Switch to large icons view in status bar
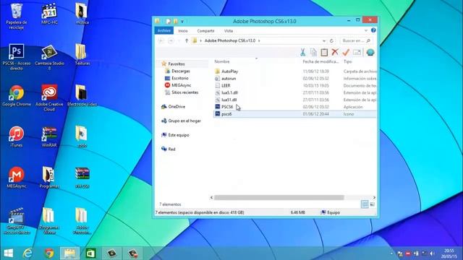The height and width of the screenshot is (260, 463). (372, 204)
